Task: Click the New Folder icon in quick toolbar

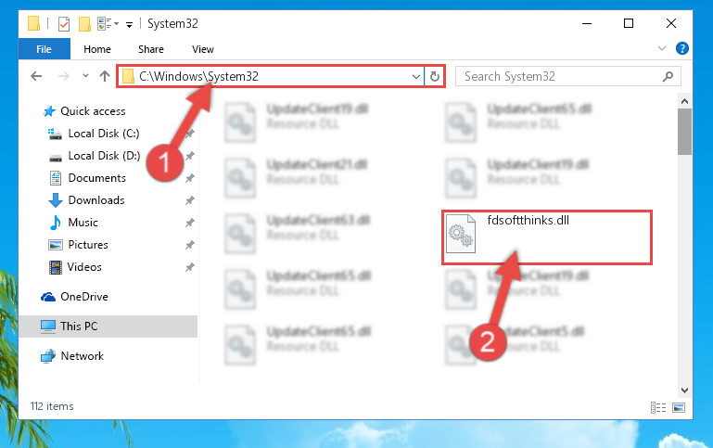Action: pyautogui.click(x=84, y=23)
